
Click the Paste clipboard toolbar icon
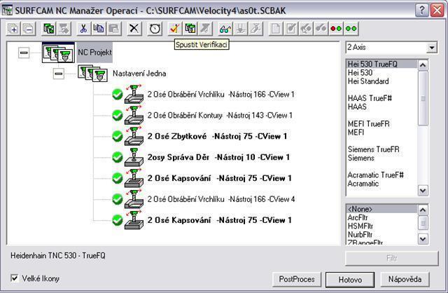113,29
